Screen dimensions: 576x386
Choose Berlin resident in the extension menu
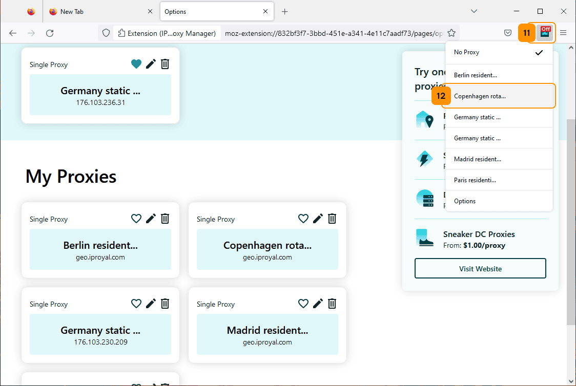coord(499,75)
